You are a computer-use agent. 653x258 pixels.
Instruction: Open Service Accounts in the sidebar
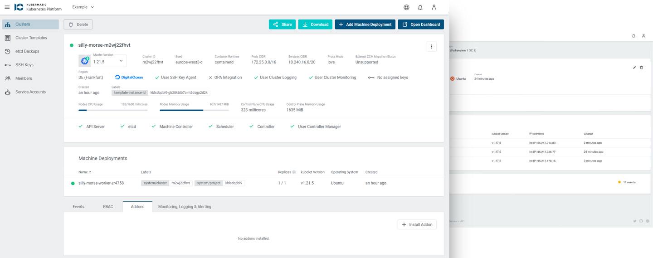tap(30, 92)
